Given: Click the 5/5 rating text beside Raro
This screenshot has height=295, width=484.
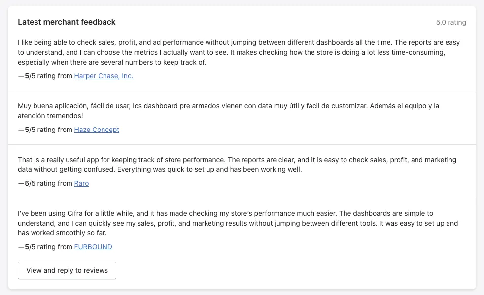Looking at the screenshot, I should pyautogui.click(x=45, y=183).
